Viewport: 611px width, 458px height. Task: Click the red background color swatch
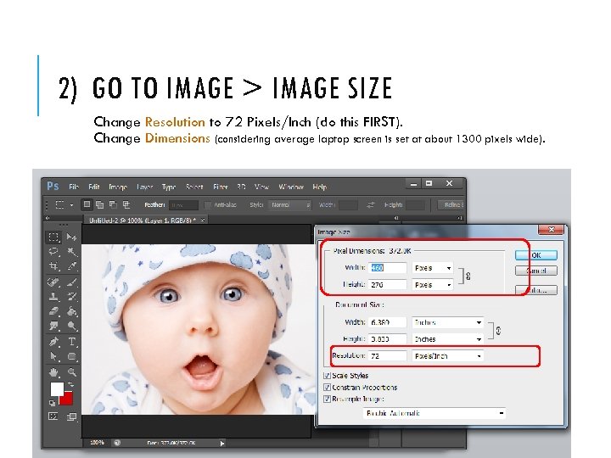(67, 399)
